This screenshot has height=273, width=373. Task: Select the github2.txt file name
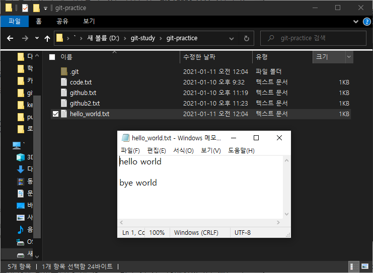85,104
